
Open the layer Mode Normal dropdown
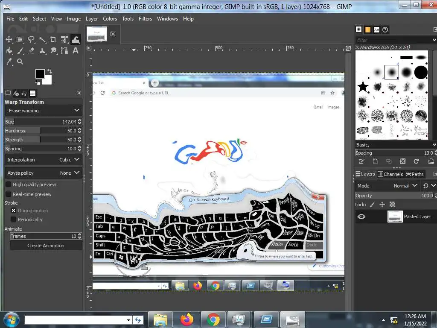(x=387, y=186)
